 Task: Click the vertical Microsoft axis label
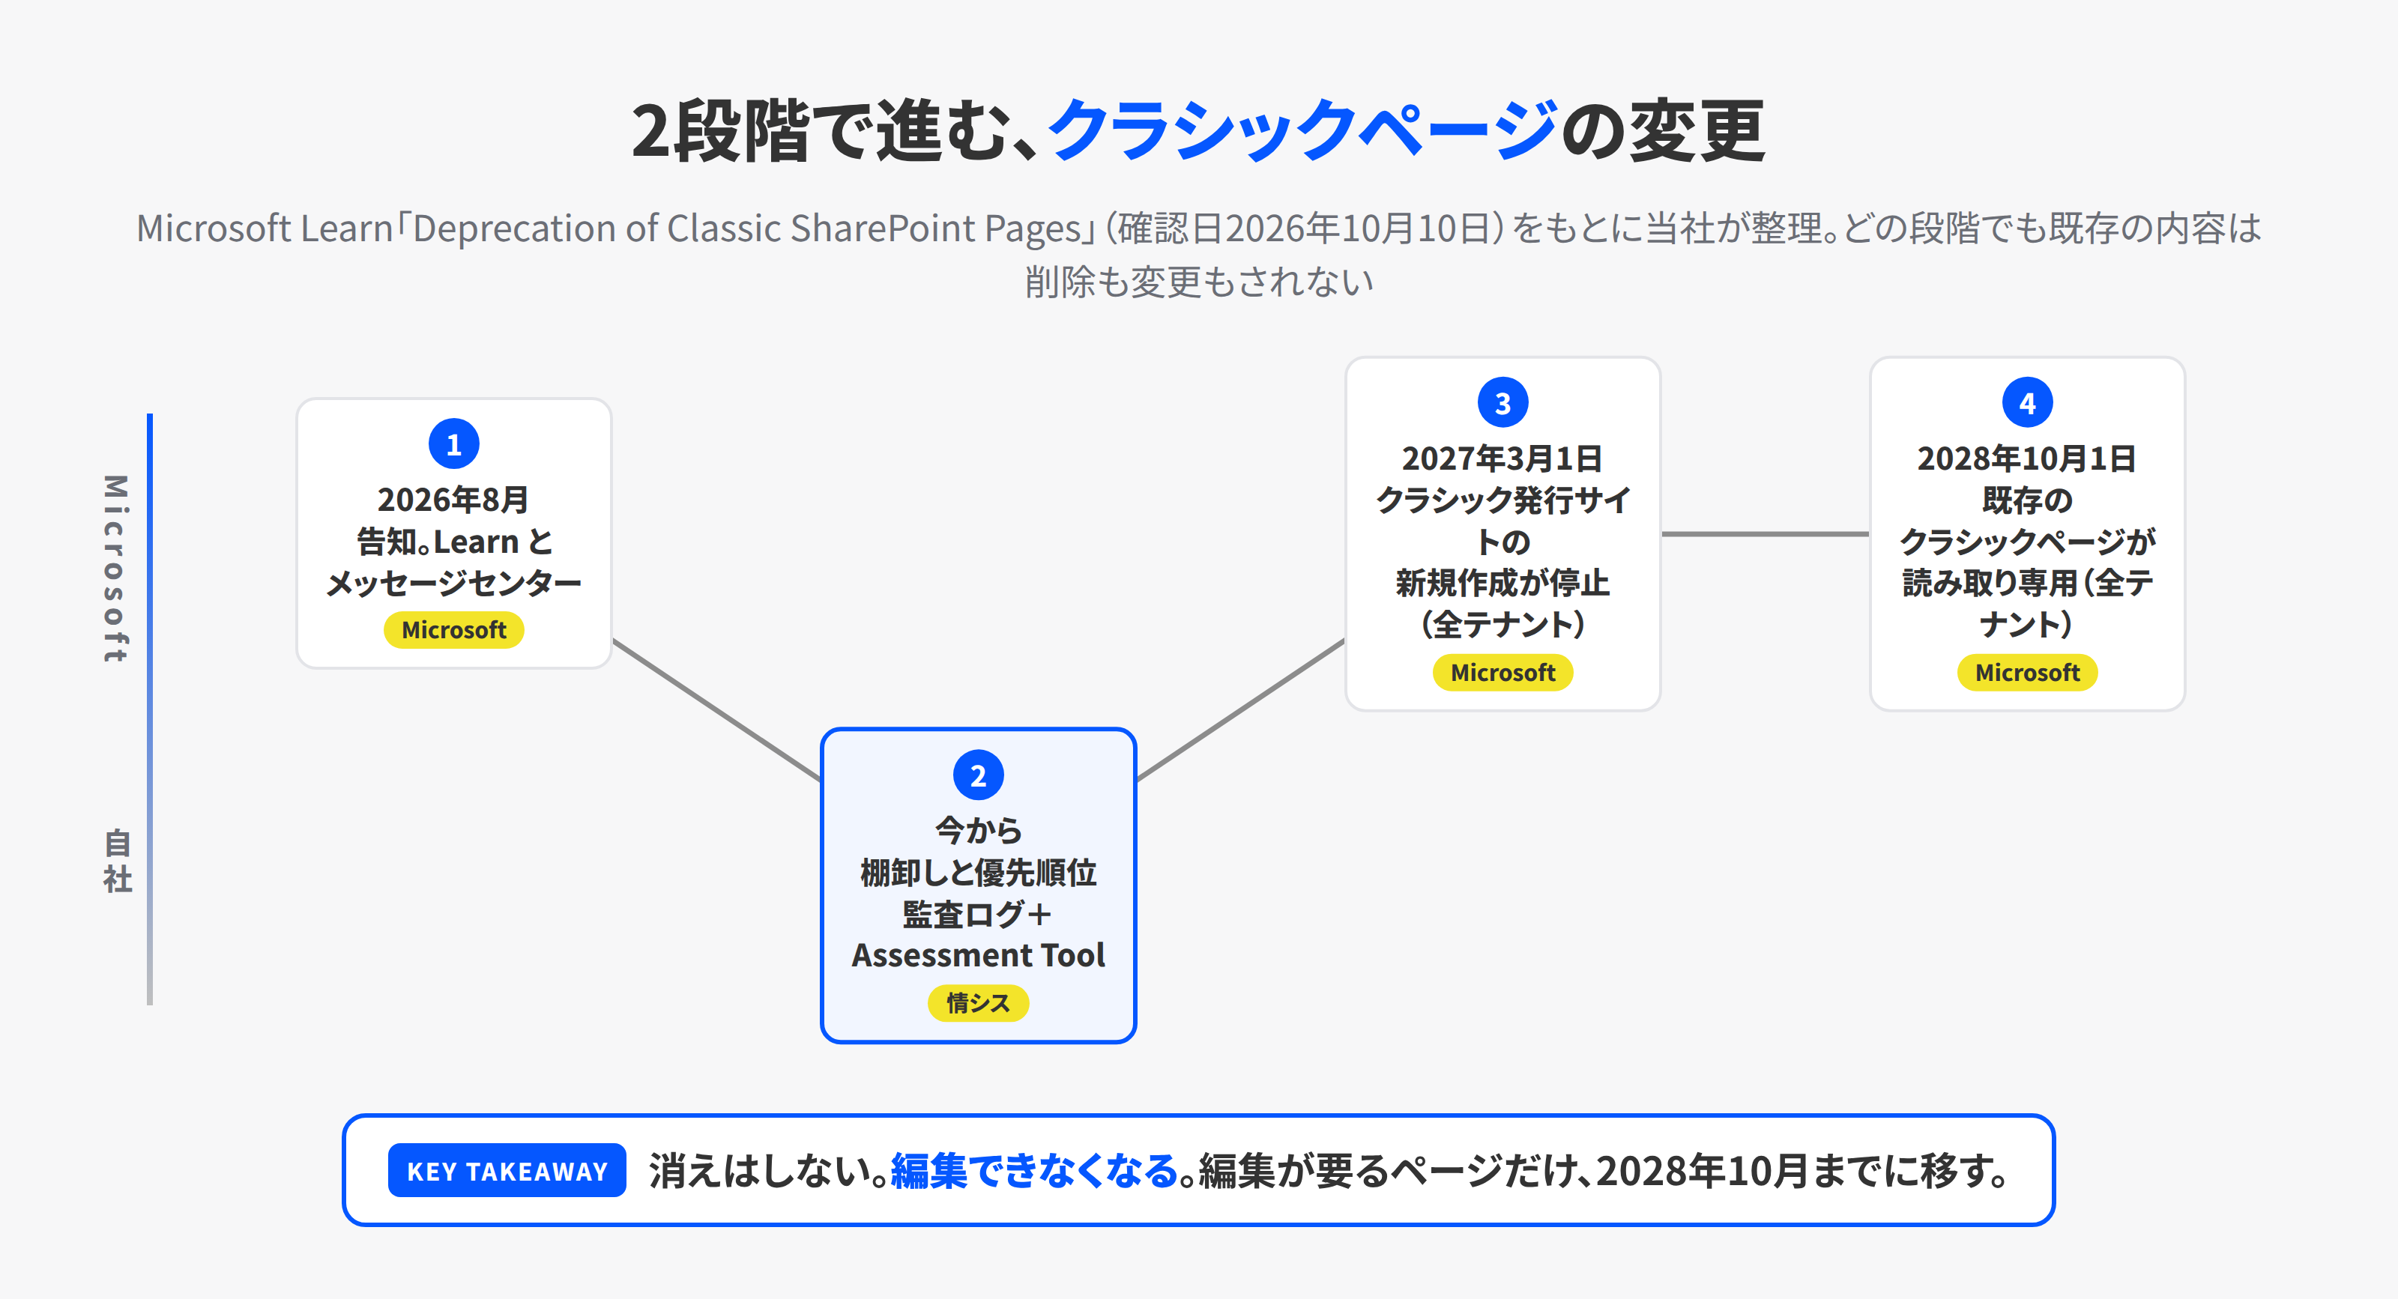[116, 569]
